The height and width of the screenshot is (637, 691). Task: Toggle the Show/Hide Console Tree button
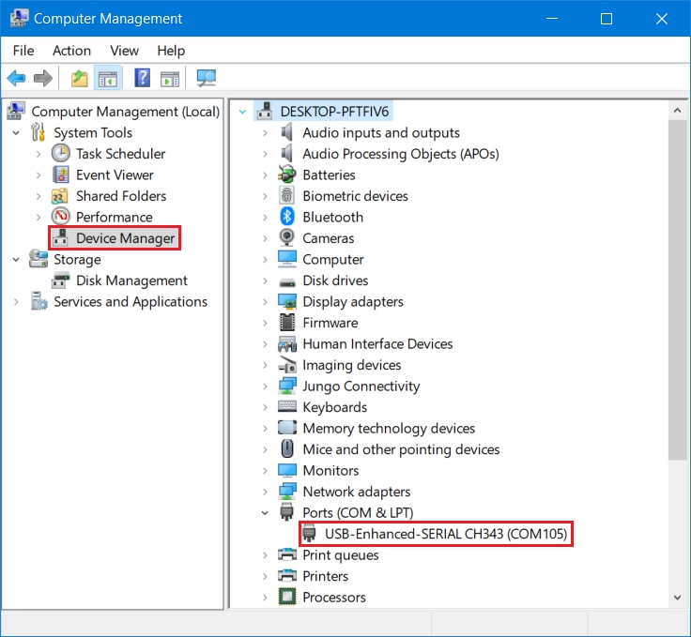pyautogui.click(x=108, y=78)
